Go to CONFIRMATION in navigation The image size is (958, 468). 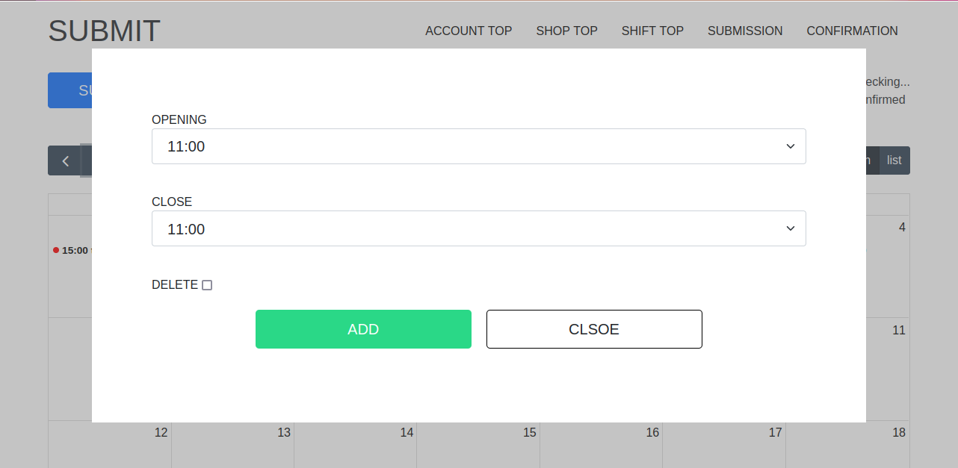click(x=852, y=31)
